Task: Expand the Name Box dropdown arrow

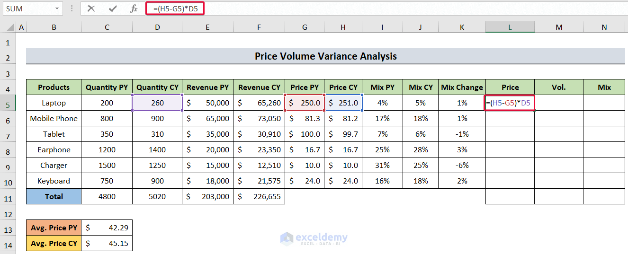Action: (57, 9)
